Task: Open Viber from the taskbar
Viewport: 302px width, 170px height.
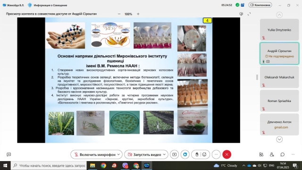Action: click(125, 166)
